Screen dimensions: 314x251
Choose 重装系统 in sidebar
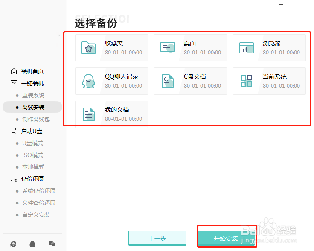[33, 95]
